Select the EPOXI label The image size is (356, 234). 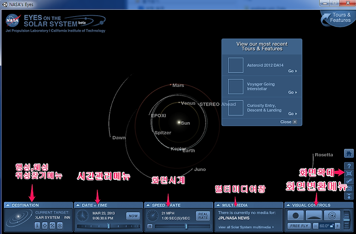[x=159, y=116]
